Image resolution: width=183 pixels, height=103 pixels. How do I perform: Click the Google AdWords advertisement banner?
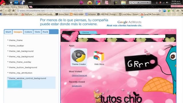(91, 22)
